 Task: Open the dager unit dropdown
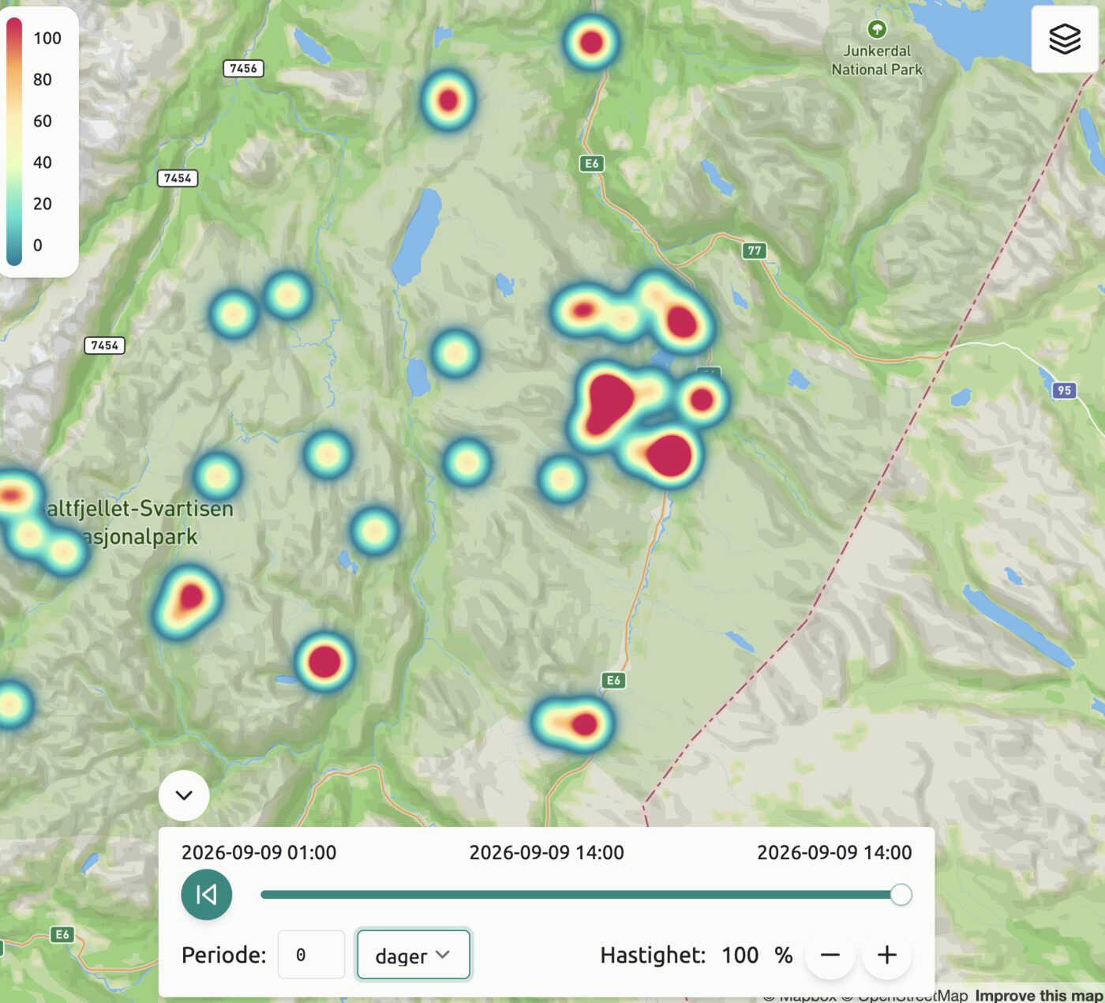coord(414,955)
